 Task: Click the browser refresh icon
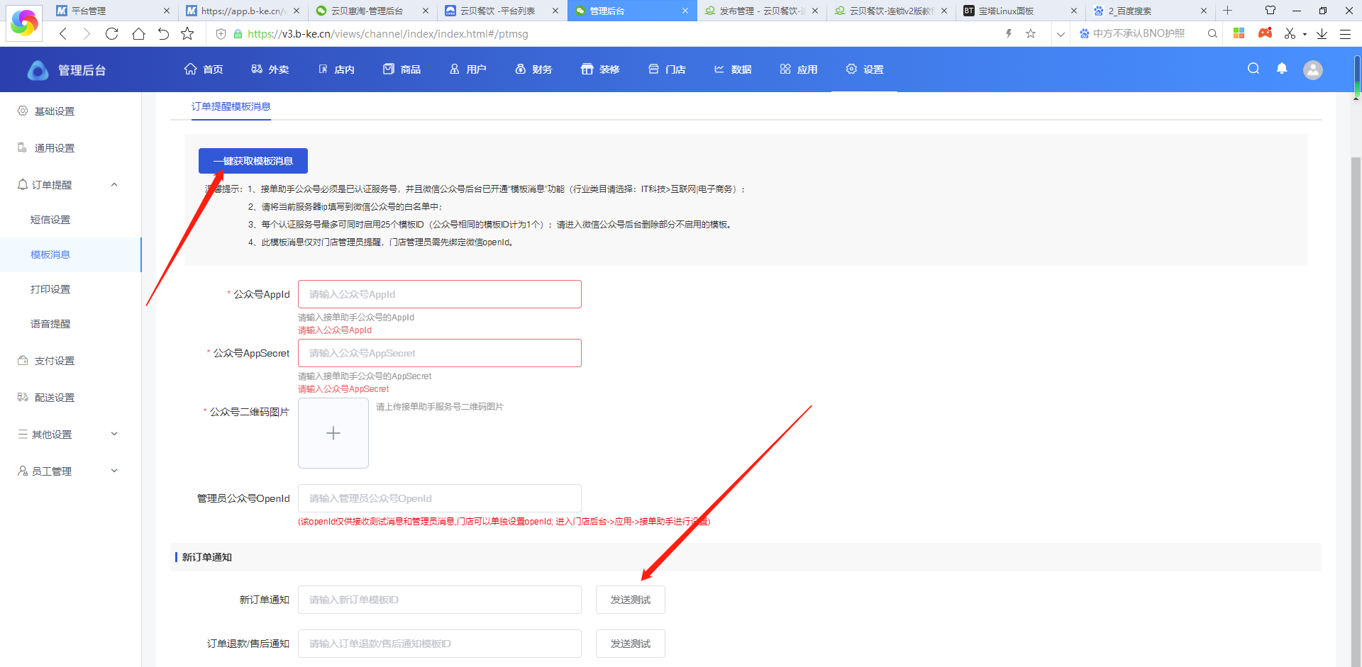(111, 33)
